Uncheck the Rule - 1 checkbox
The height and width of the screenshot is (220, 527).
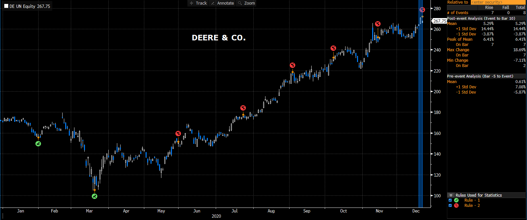tap(450, 200)
